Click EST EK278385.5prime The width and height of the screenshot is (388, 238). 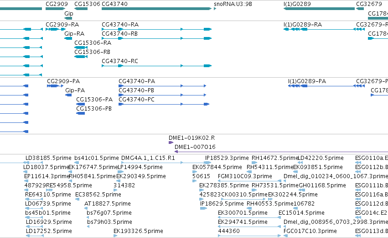click(x=224, y=185)
